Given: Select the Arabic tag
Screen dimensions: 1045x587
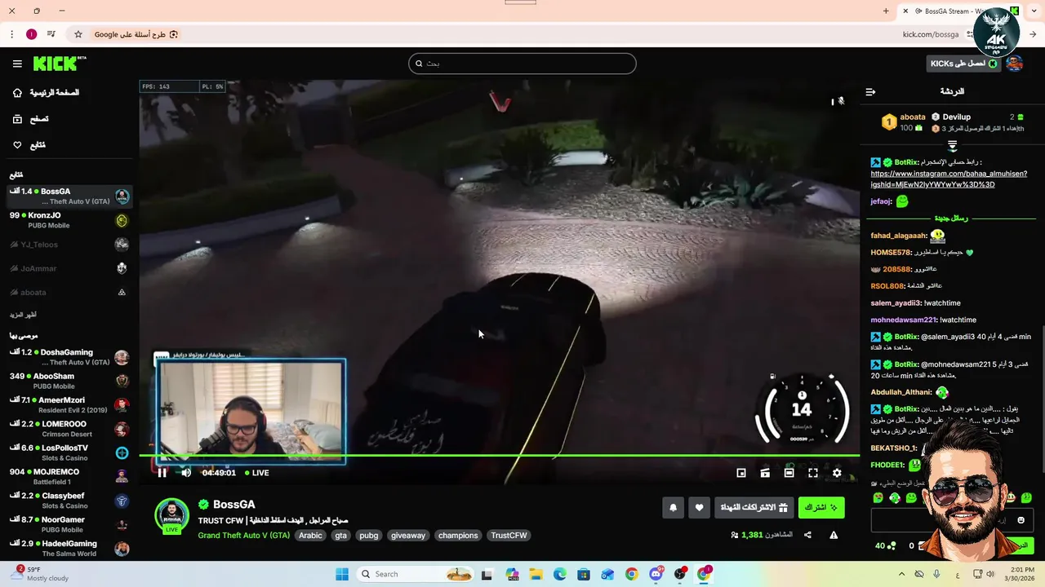Looking at the screenshot, I should pos(310,536).
